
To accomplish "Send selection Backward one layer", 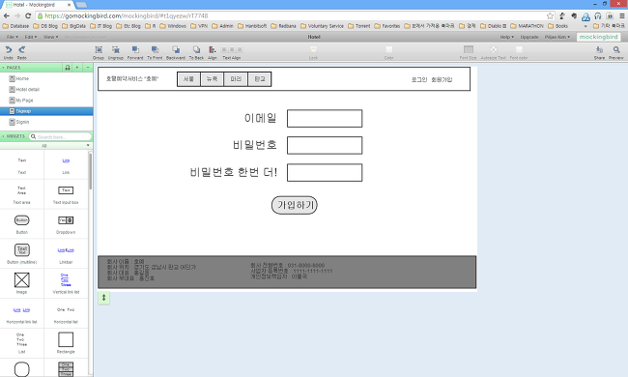I will (x=176, y=49).
